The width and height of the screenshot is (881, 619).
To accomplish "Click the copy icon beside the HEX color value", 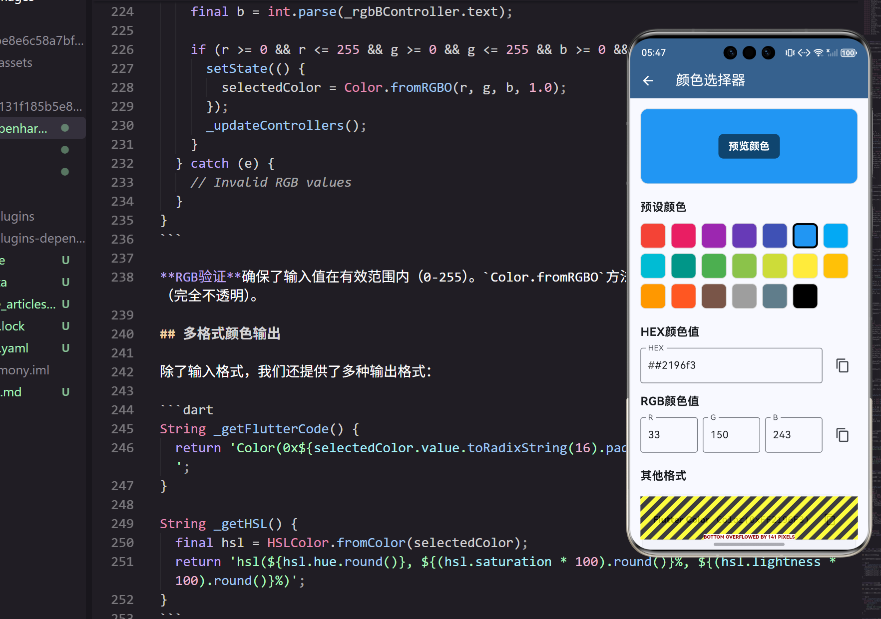I will coord(843,365).
